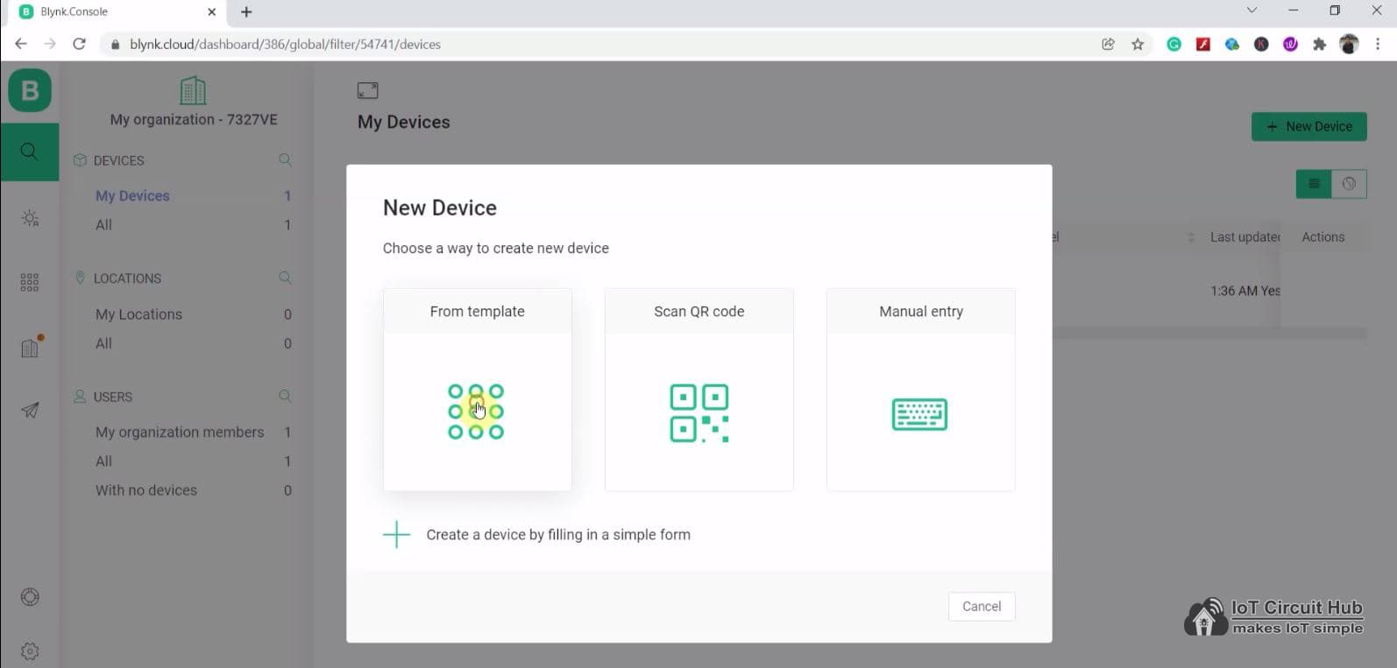Open the Chrome tab search dropdown arrow
The width and height of the screenshot is (1397, 668).
pos(1252,11)
